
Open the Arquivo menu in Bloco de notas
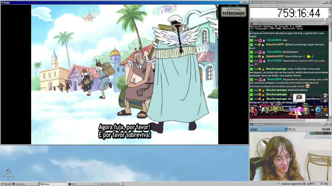[x=253, y=6]
